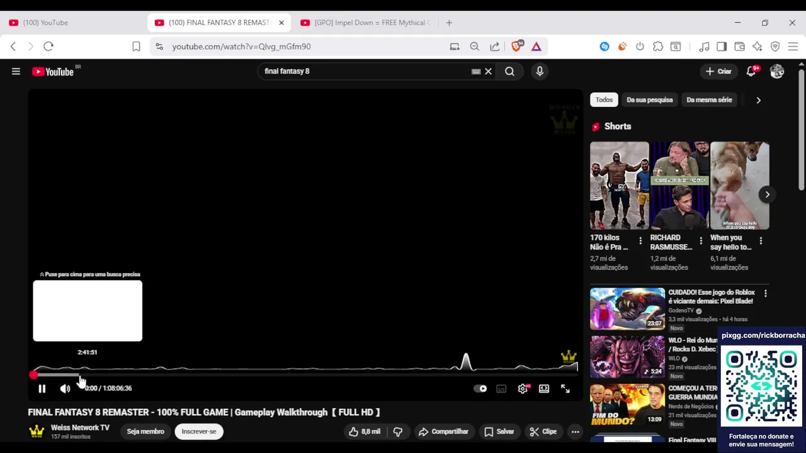Toggle subtitles in the player

coord(501,388)
